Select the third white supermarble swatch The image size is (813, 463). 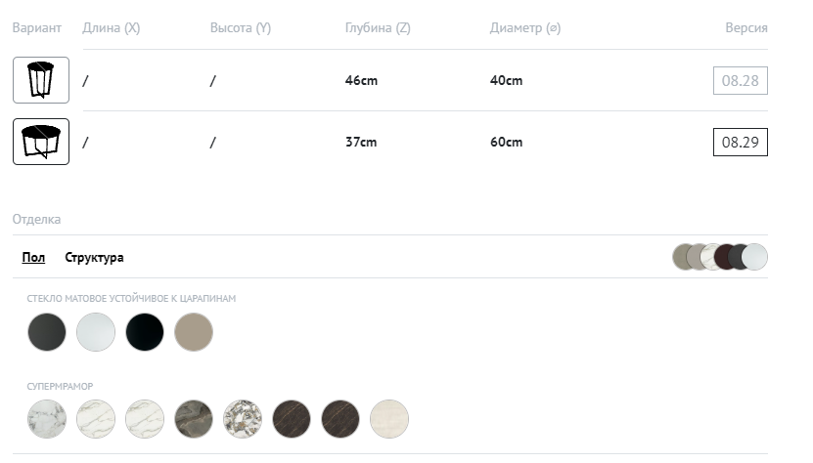(145, 418)
